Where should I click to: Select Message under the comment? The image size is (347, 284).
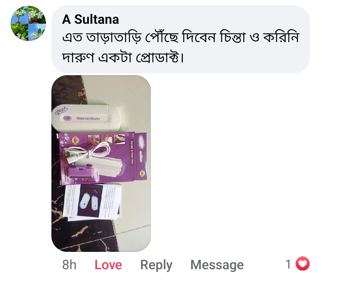217,265
